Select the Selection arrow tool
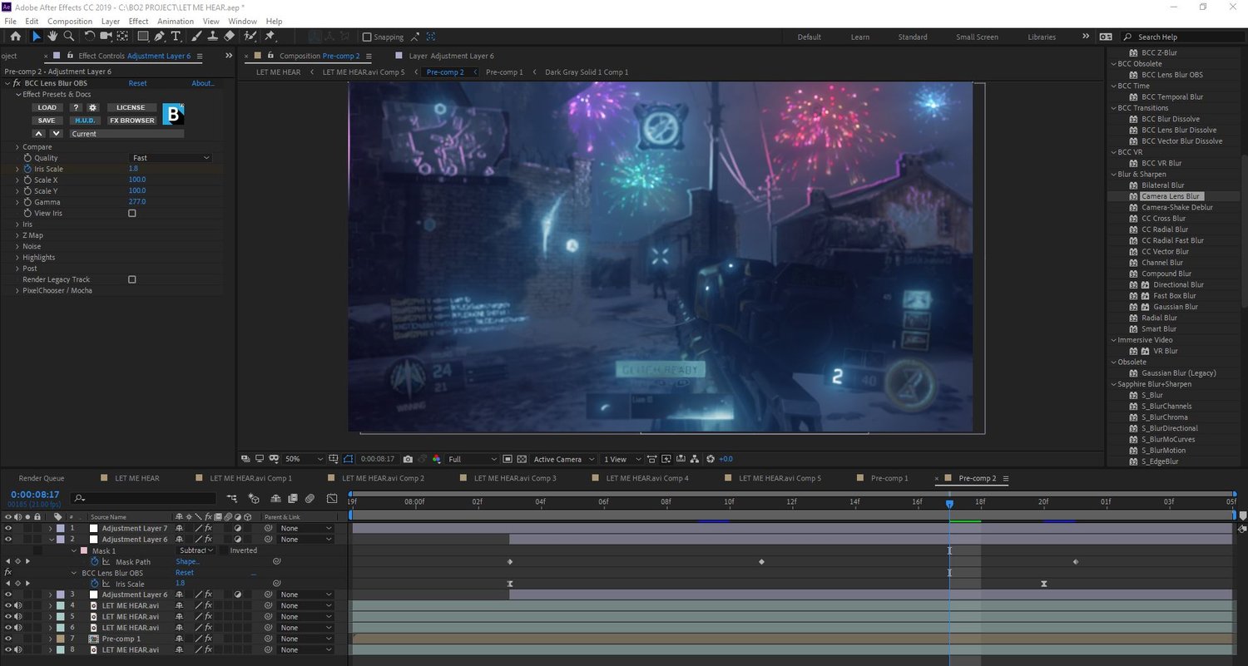Image resolution: width=1248 pixels, height=666 pixels. click(x=36, y=37)
